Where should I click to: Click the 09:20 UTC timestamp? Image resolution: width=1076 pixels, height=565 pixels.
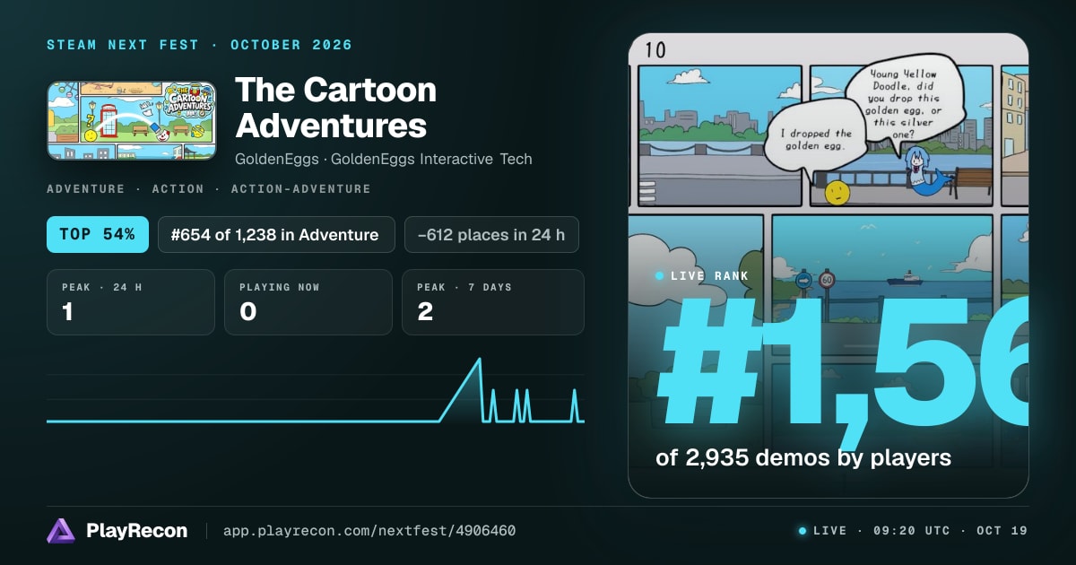click(910, 531)
